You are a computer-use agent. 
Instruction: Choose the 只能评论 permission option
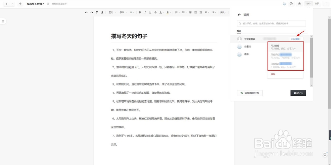coord(285,56)
